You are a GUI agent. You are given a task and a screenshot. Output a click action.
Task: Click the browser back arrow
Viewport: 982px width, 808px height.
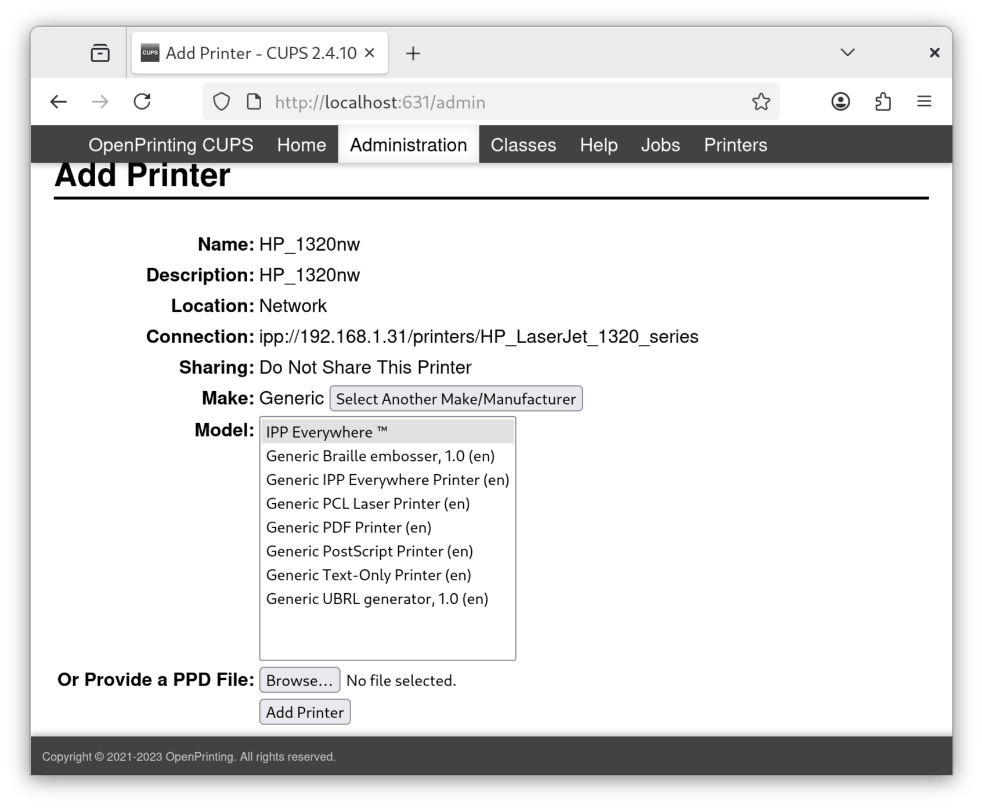click(58, 102)
